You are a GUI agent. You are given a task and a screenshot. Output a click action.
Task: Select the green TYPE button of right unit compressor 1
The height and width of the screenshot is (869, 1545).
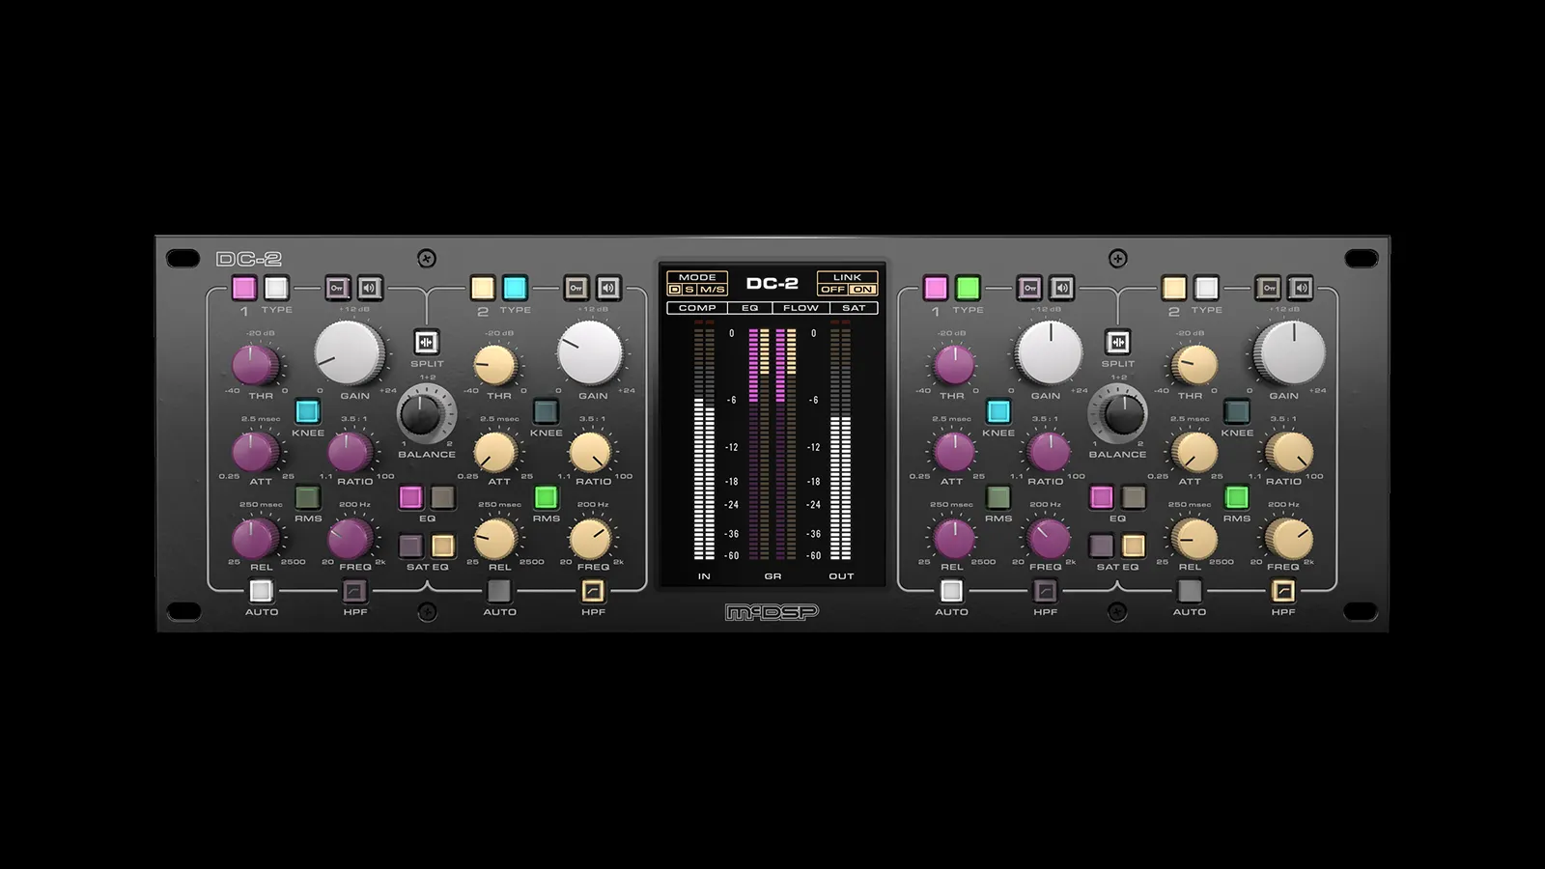pyautogui.click(x=968, y=288)
